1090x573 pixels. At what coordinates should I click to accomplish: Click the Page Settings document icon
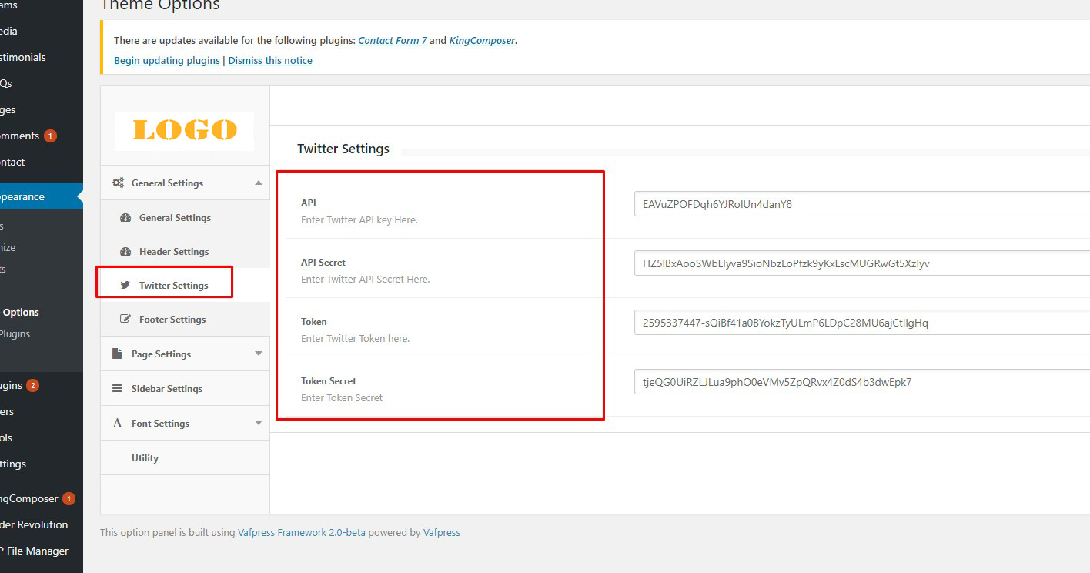pyautogui.click(x=118, y=354)
